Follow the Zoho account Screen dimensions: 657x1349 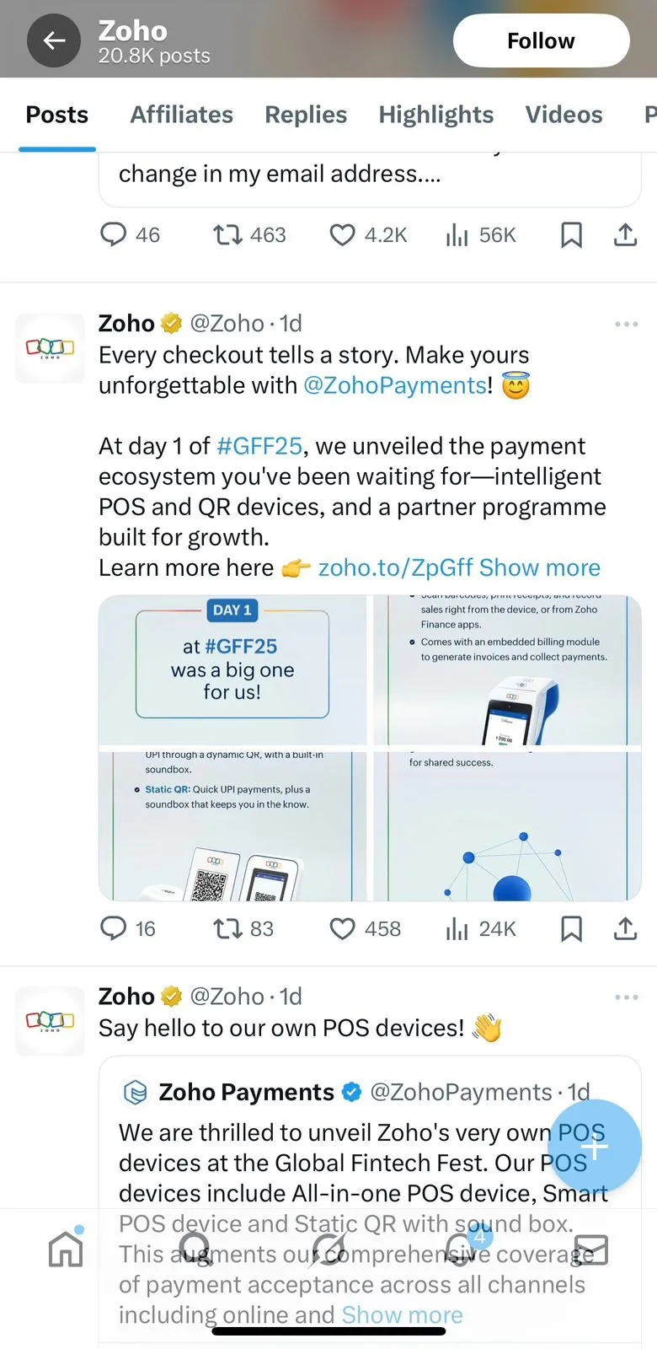(541, 40)
